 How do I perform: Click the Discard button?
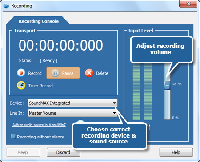[64, 152]
